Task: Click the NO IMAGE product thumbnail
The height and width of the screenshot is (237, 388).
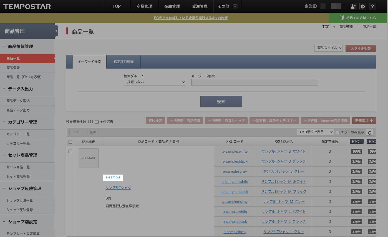Action: click(x=89, y=158)
